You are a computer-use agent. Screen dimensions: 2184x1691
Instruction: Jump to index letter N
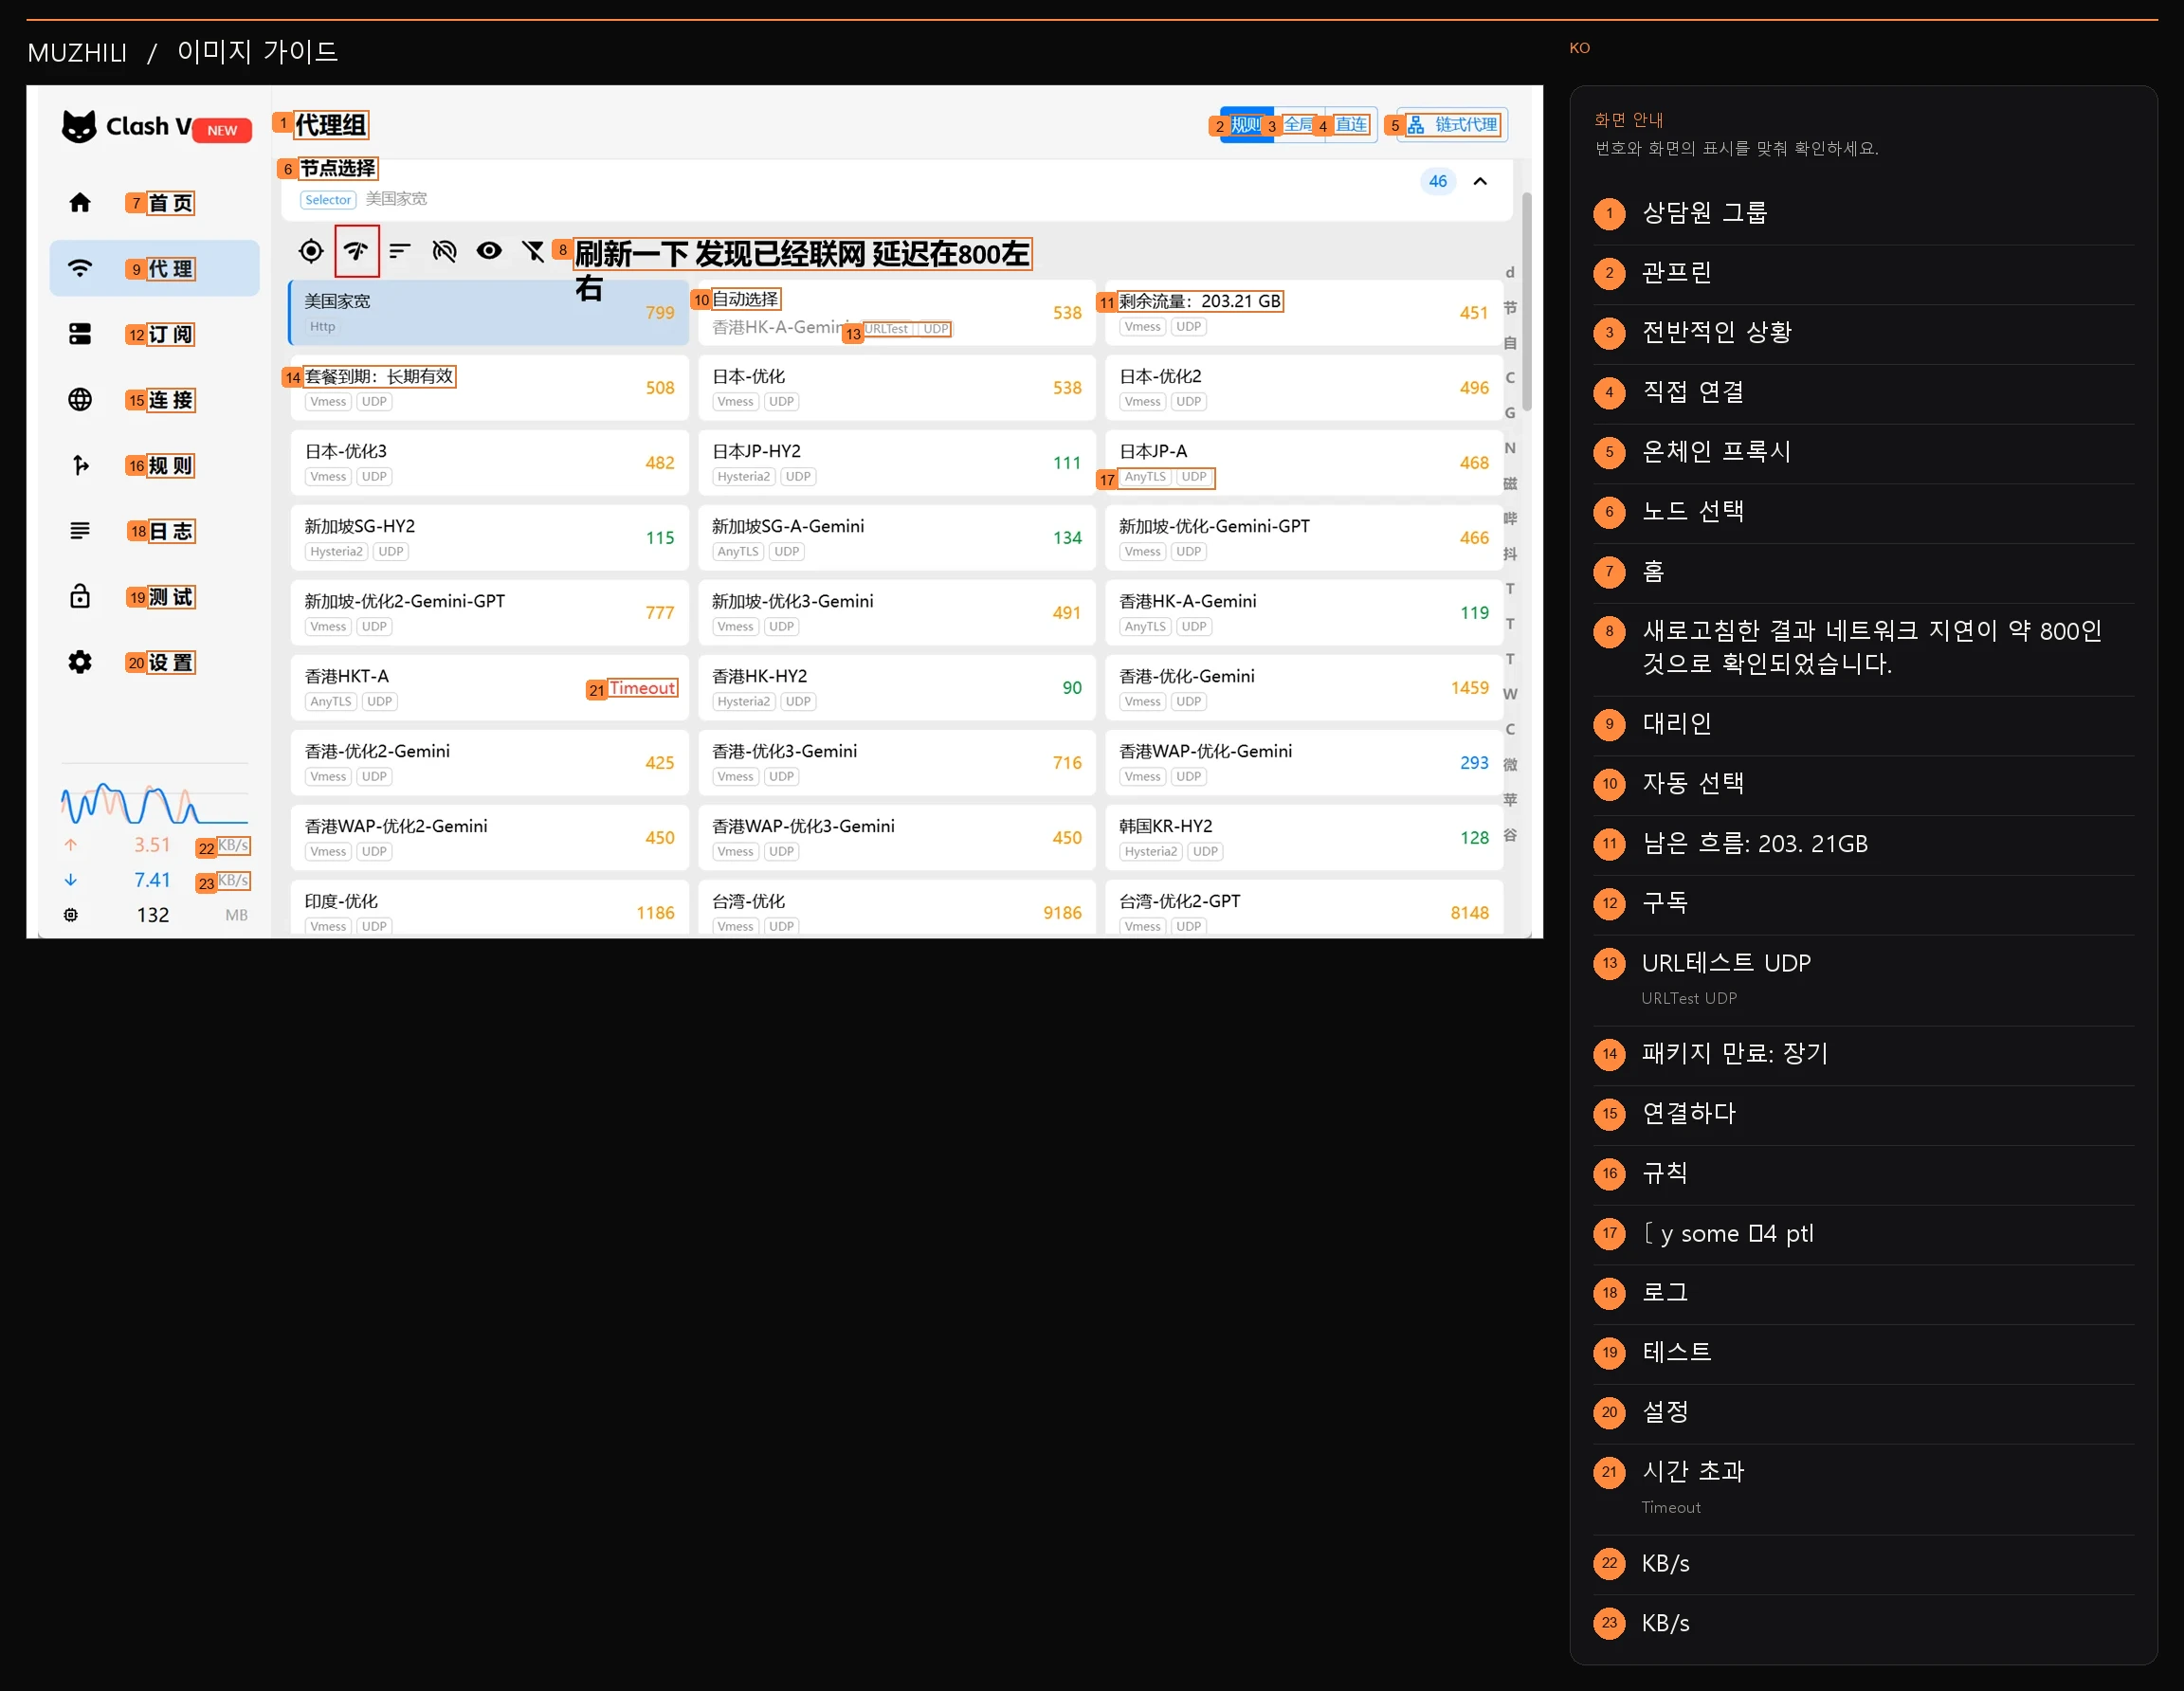coord(1510,448)
